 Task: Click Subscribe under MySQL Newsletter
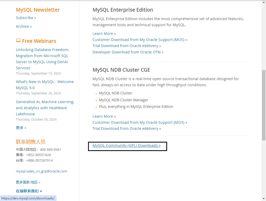click(x=26, y=18)
